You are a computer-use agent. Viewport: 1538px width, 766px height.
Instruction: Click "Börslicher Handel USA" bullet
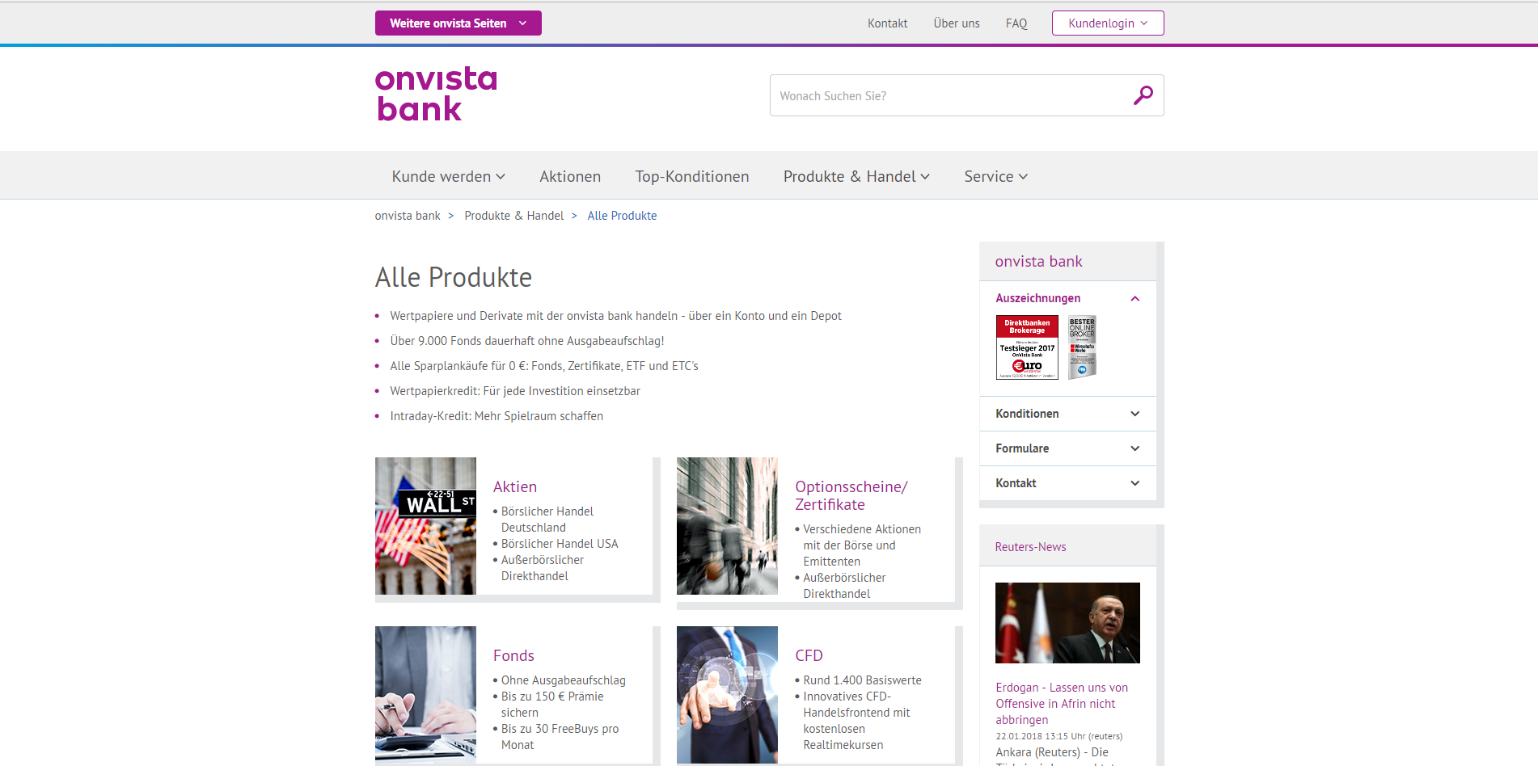coord(560,544)
